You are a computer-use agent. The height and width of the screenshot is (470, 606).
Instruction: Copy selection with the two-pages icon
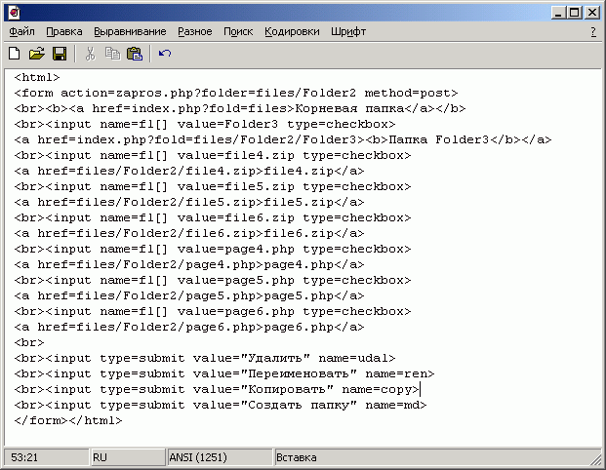pos(112,54)
